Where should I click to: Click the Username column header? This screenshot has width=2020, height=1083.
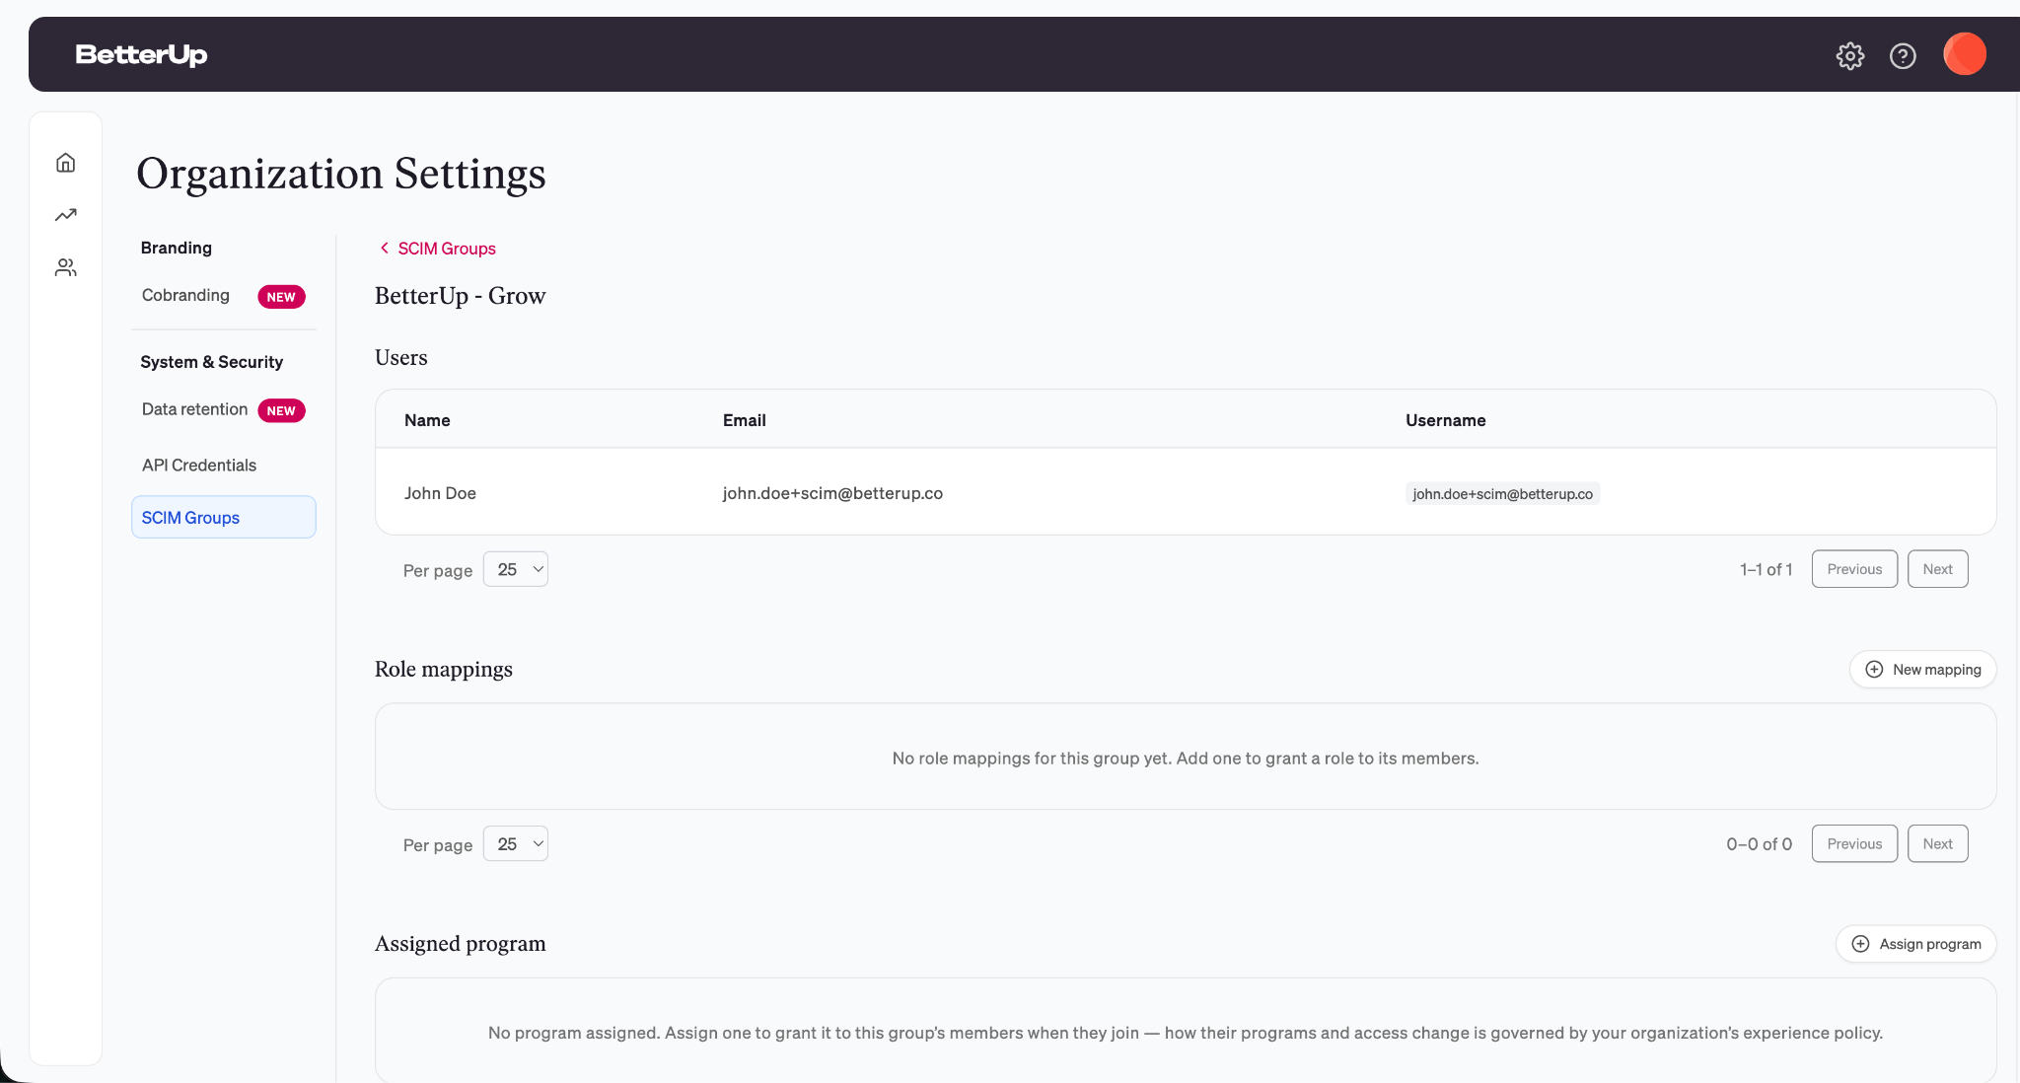coord(1445,420)
